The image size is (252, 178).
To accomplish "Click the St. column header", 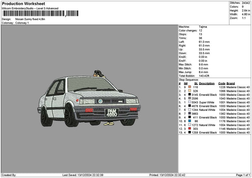I will click(196, 84).
